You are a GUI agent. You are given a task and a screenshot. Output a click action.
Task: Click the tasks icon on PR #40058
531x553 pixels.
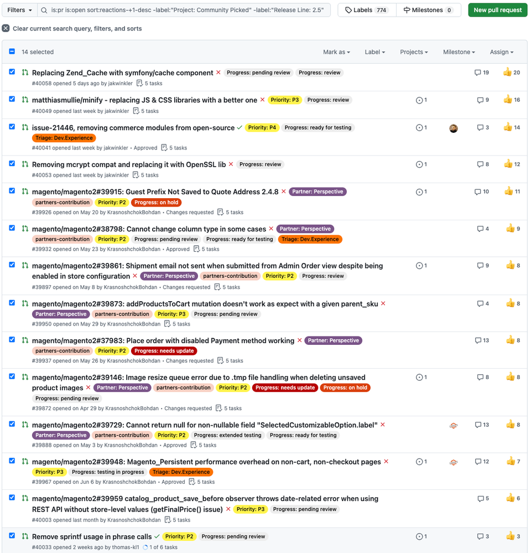point(139,84)
